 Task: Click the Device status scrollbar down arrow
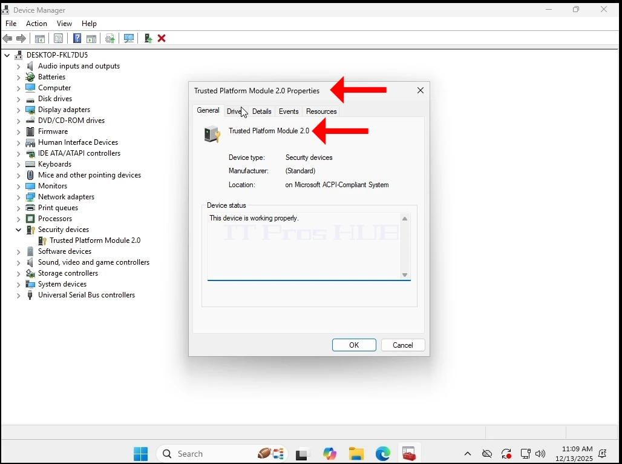click(x=405, y=275)
